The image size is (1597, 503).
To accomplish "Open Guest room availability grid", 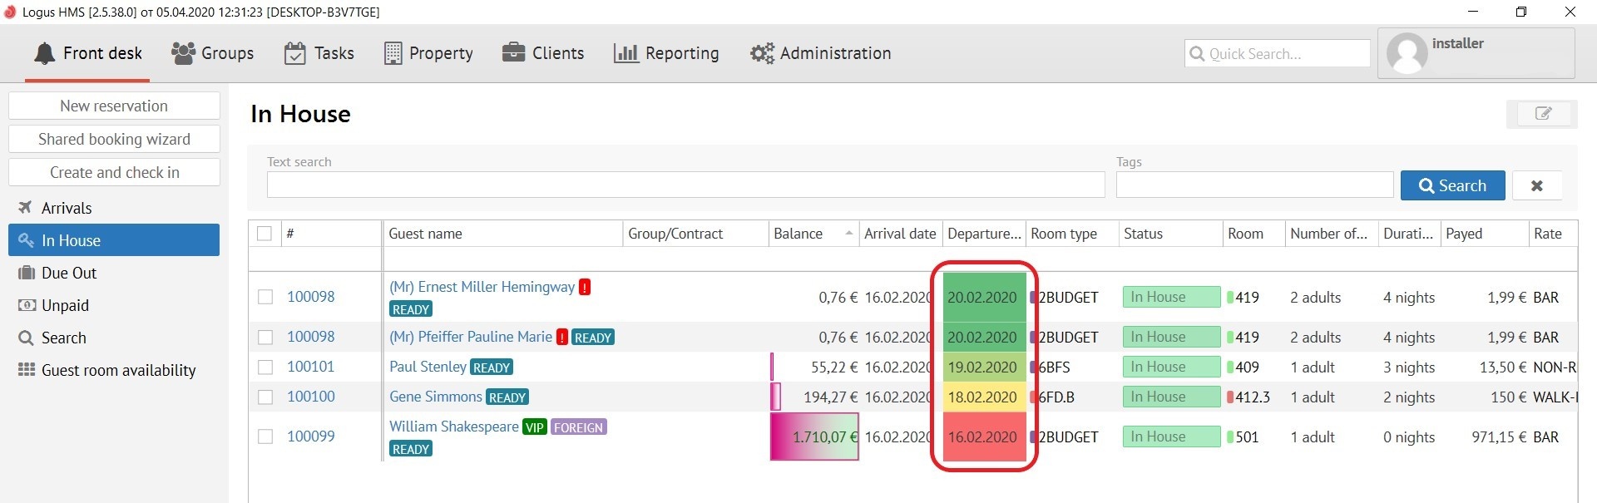I will (118, 370).
